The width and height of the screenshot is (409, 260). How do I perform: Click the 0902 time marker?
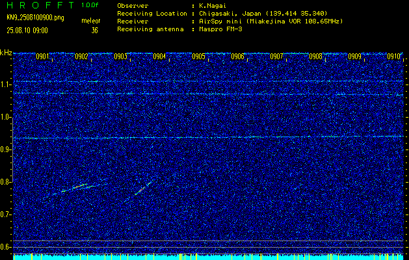(x=81, y=57)
